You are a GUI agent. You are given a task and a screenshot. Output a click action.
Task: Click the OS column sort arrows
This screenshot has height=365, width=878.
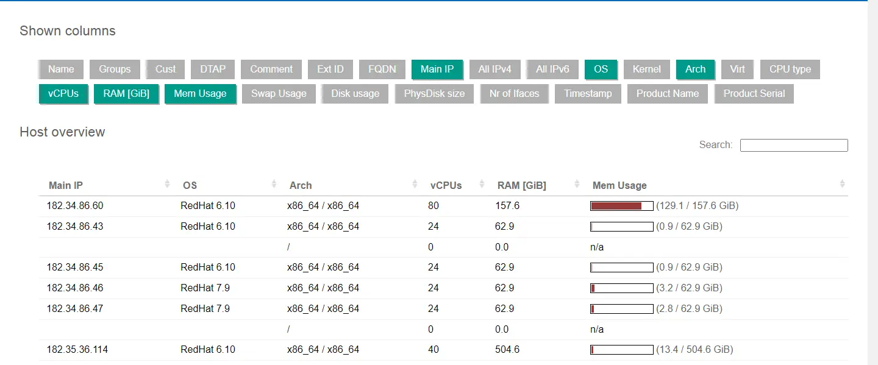[274, 184]
